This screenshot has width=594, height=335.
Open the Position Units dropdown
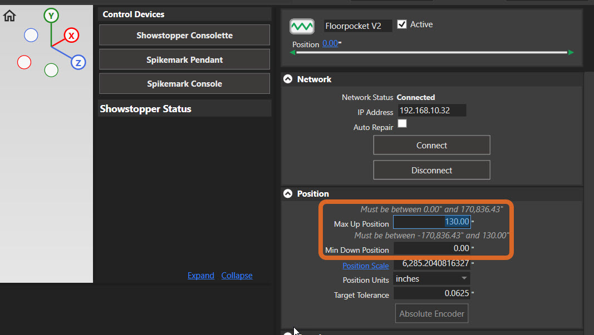coord(431,279)
